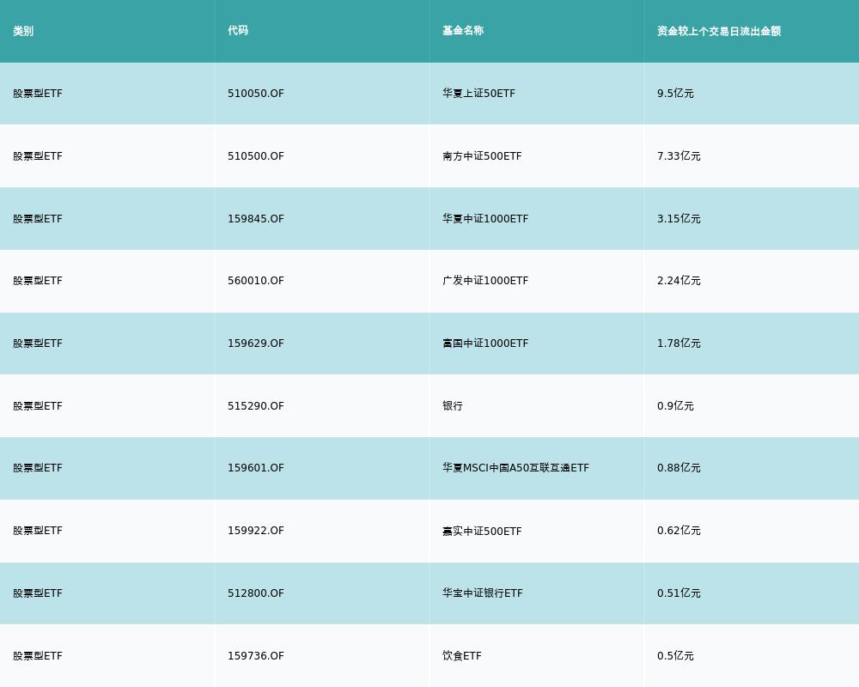Click 股票型ETF in the 159601.OF row
The width and height of the screenshot is (859, 687).
(38, 468)
